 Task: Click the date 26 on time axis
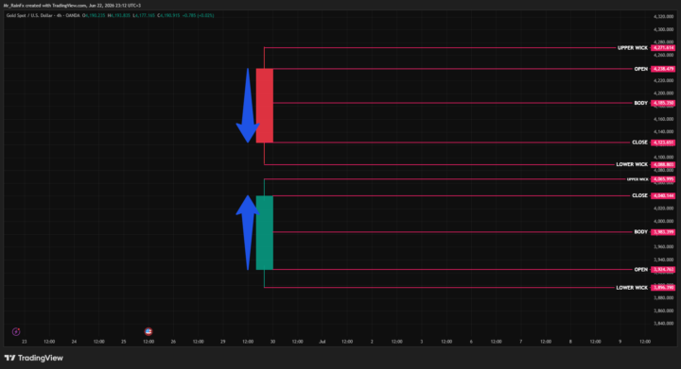[173, 342]
